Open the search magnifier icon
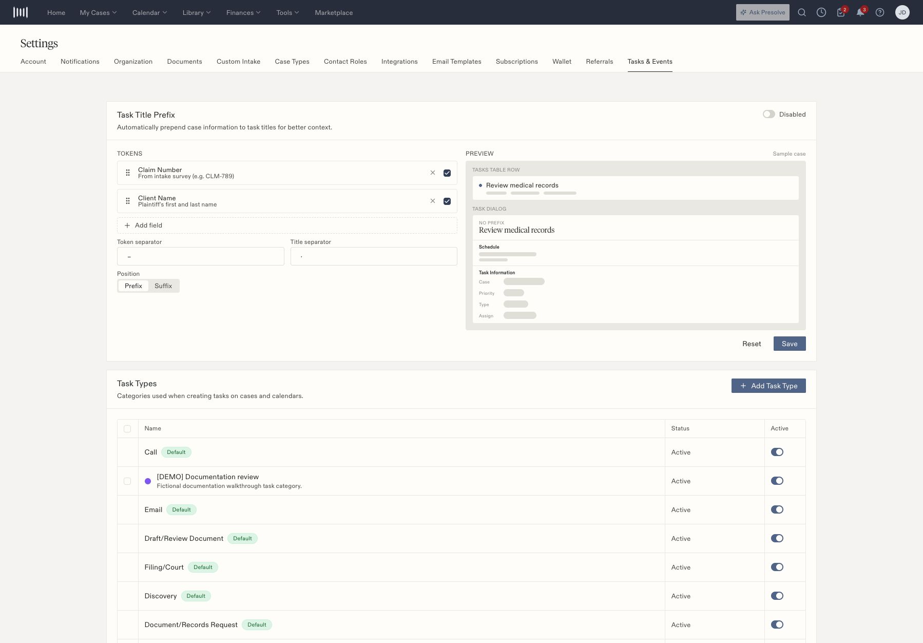 click(802, 12)
